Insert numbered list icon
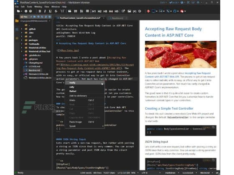This screenshot has width=234, height=175. click(81, 11)
